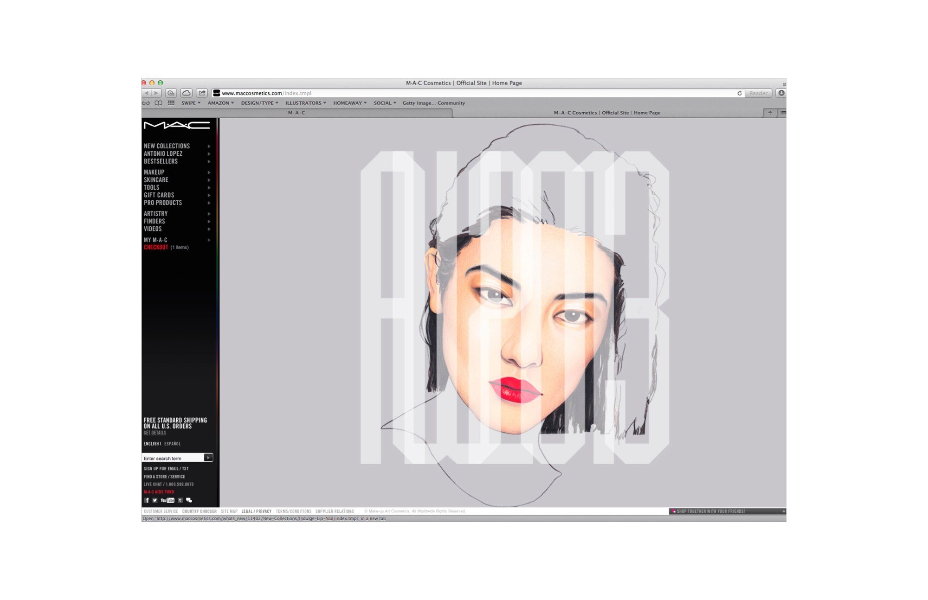928x600 pixels.
Task: Open the DESIGN/TYPE bookmarks dropdown
Action: coord(259,103)
